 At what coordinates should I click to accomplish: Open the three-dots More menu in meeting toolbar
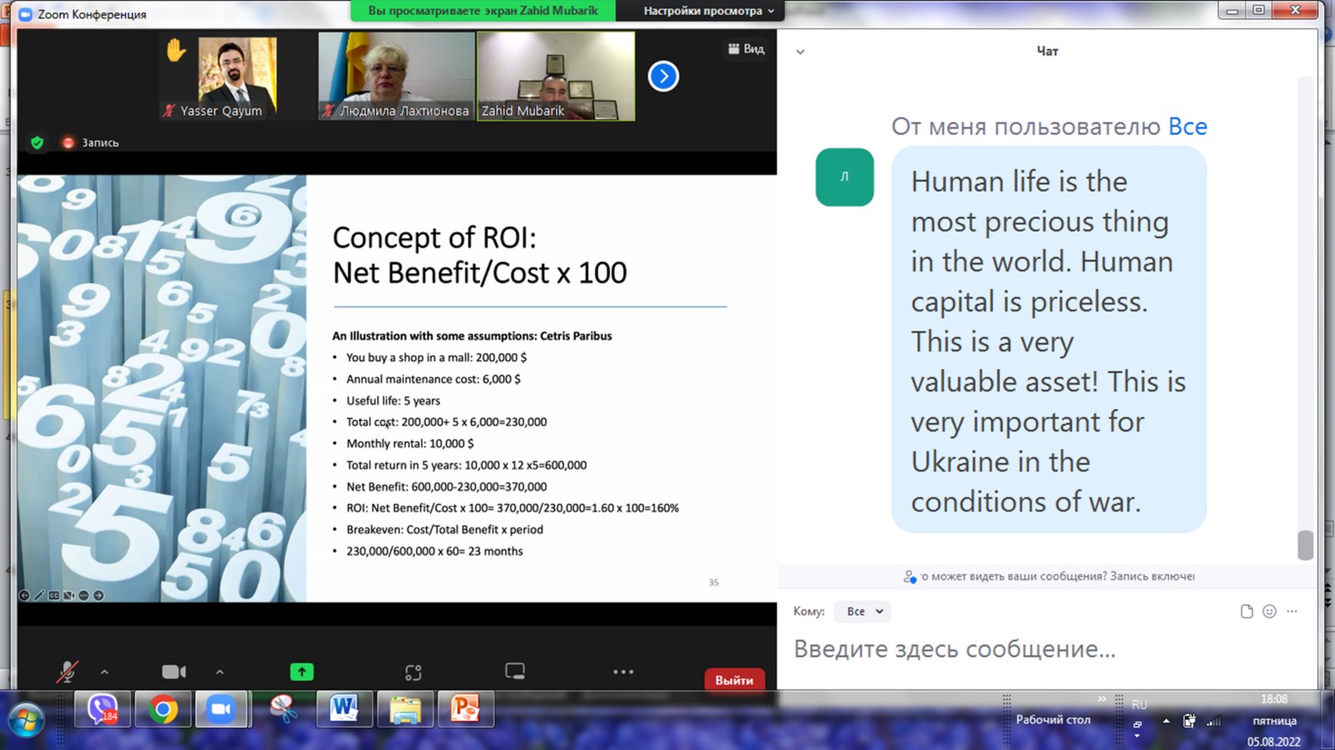point(622,672)
